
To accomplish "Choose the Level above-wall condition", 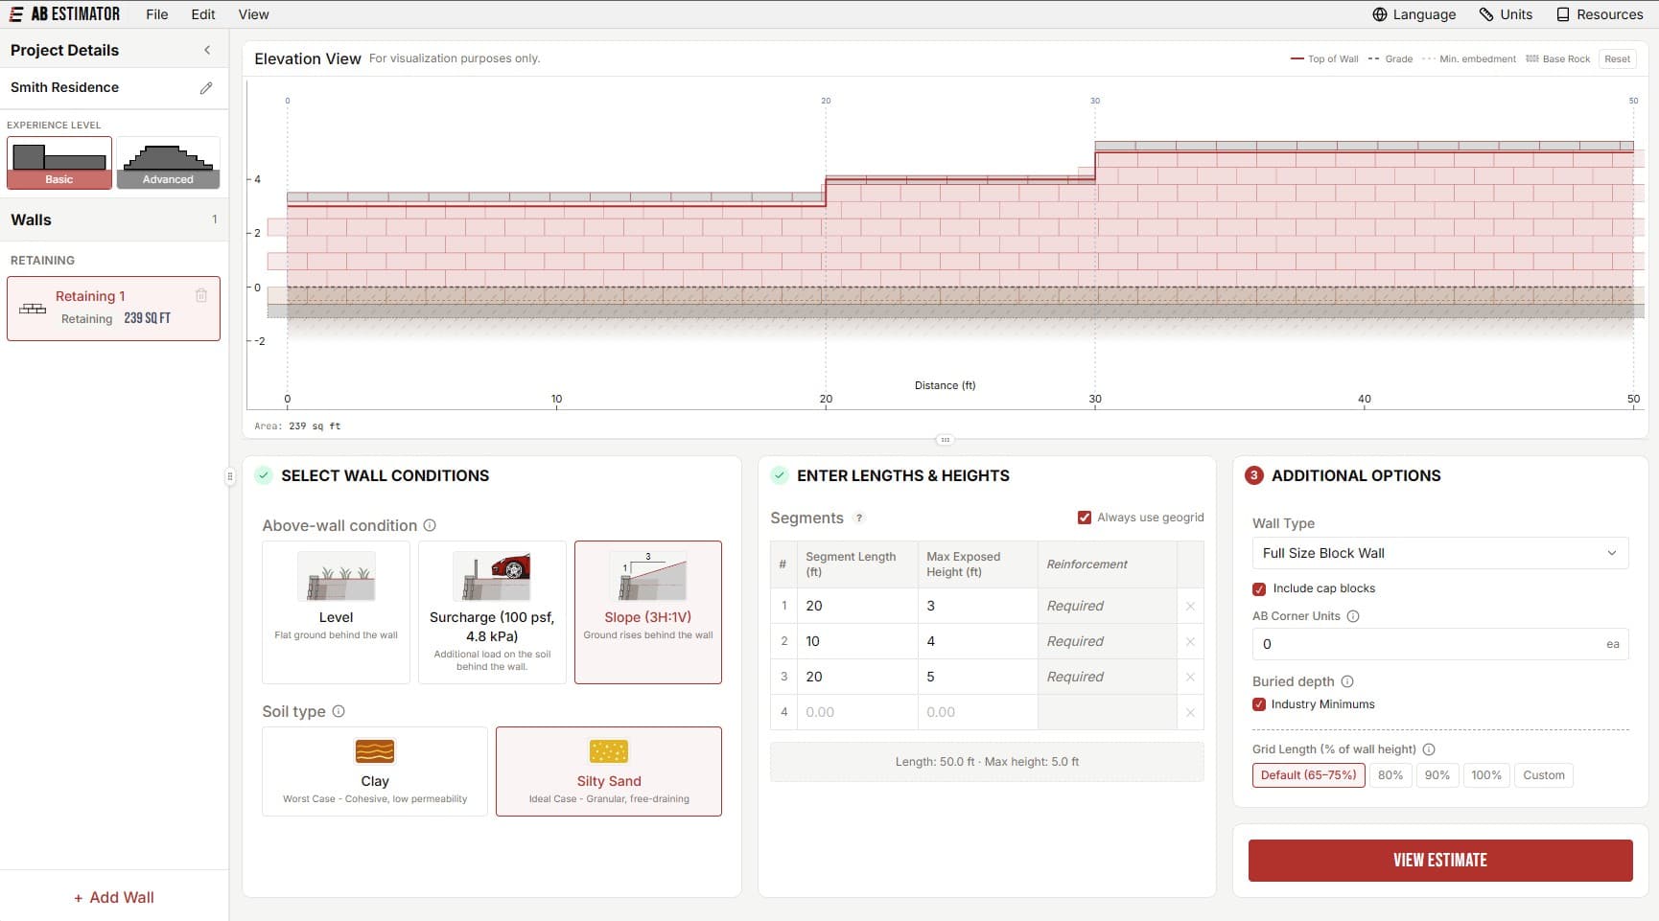I will [336, 612].
